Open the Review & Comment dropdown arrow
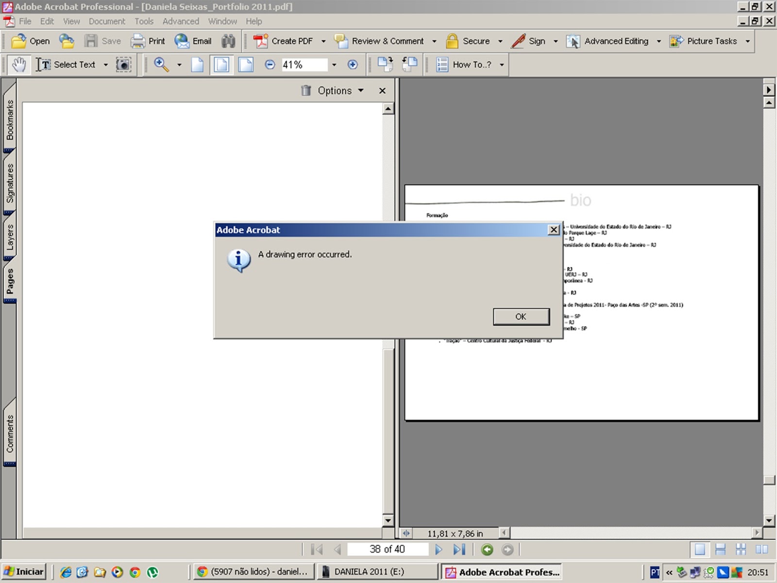The width and height of the screenshot is (777, 583). click(x=434, y=42)
